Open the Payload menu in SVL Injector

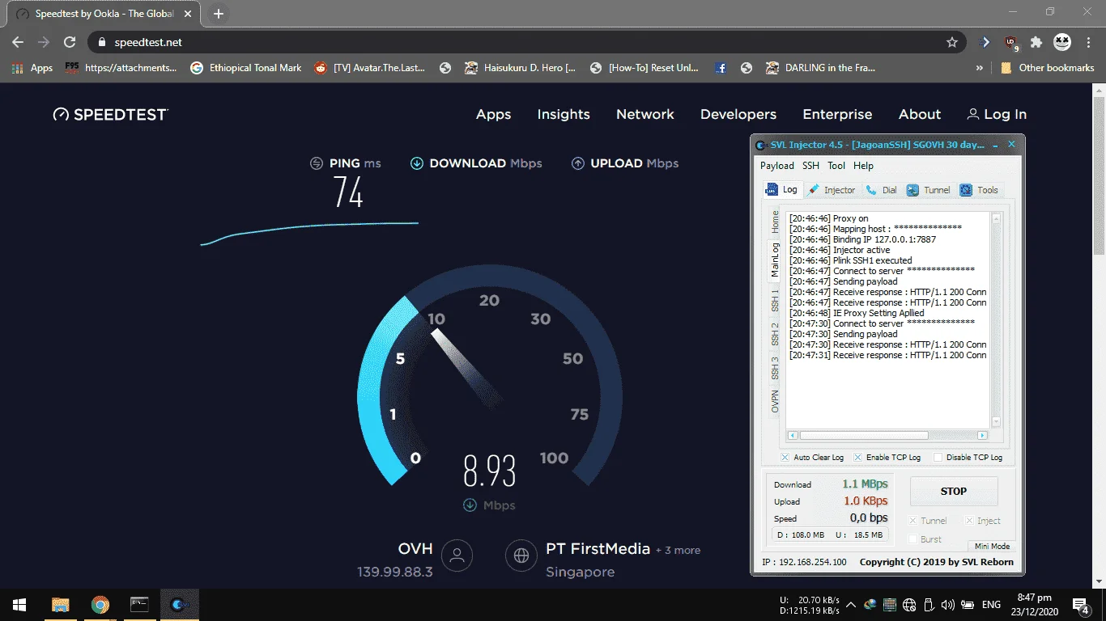pos(777,166)
